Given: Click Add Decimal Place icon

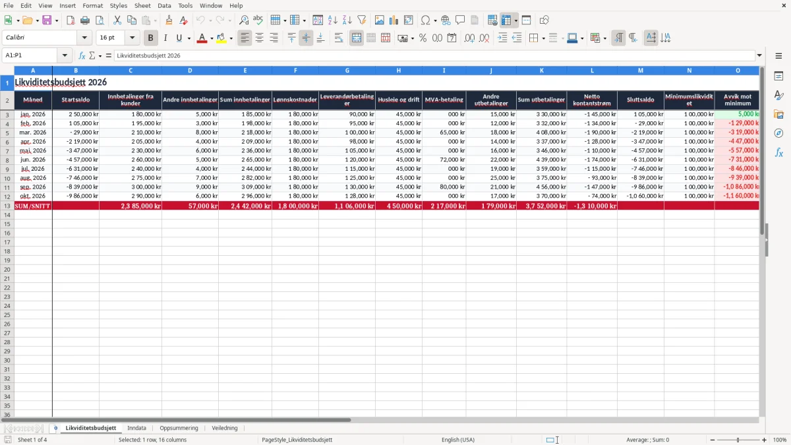Looking at the screenshot, I should 469,38.
